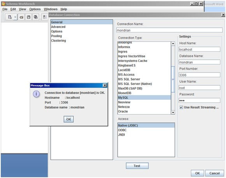Click OK in the Message Box

(69, 119)
